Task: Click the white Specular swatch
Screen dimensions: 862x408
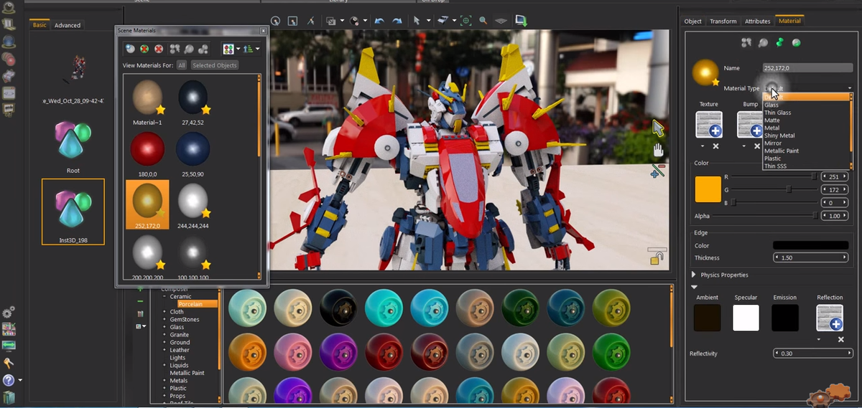Action: coord(746,318)
